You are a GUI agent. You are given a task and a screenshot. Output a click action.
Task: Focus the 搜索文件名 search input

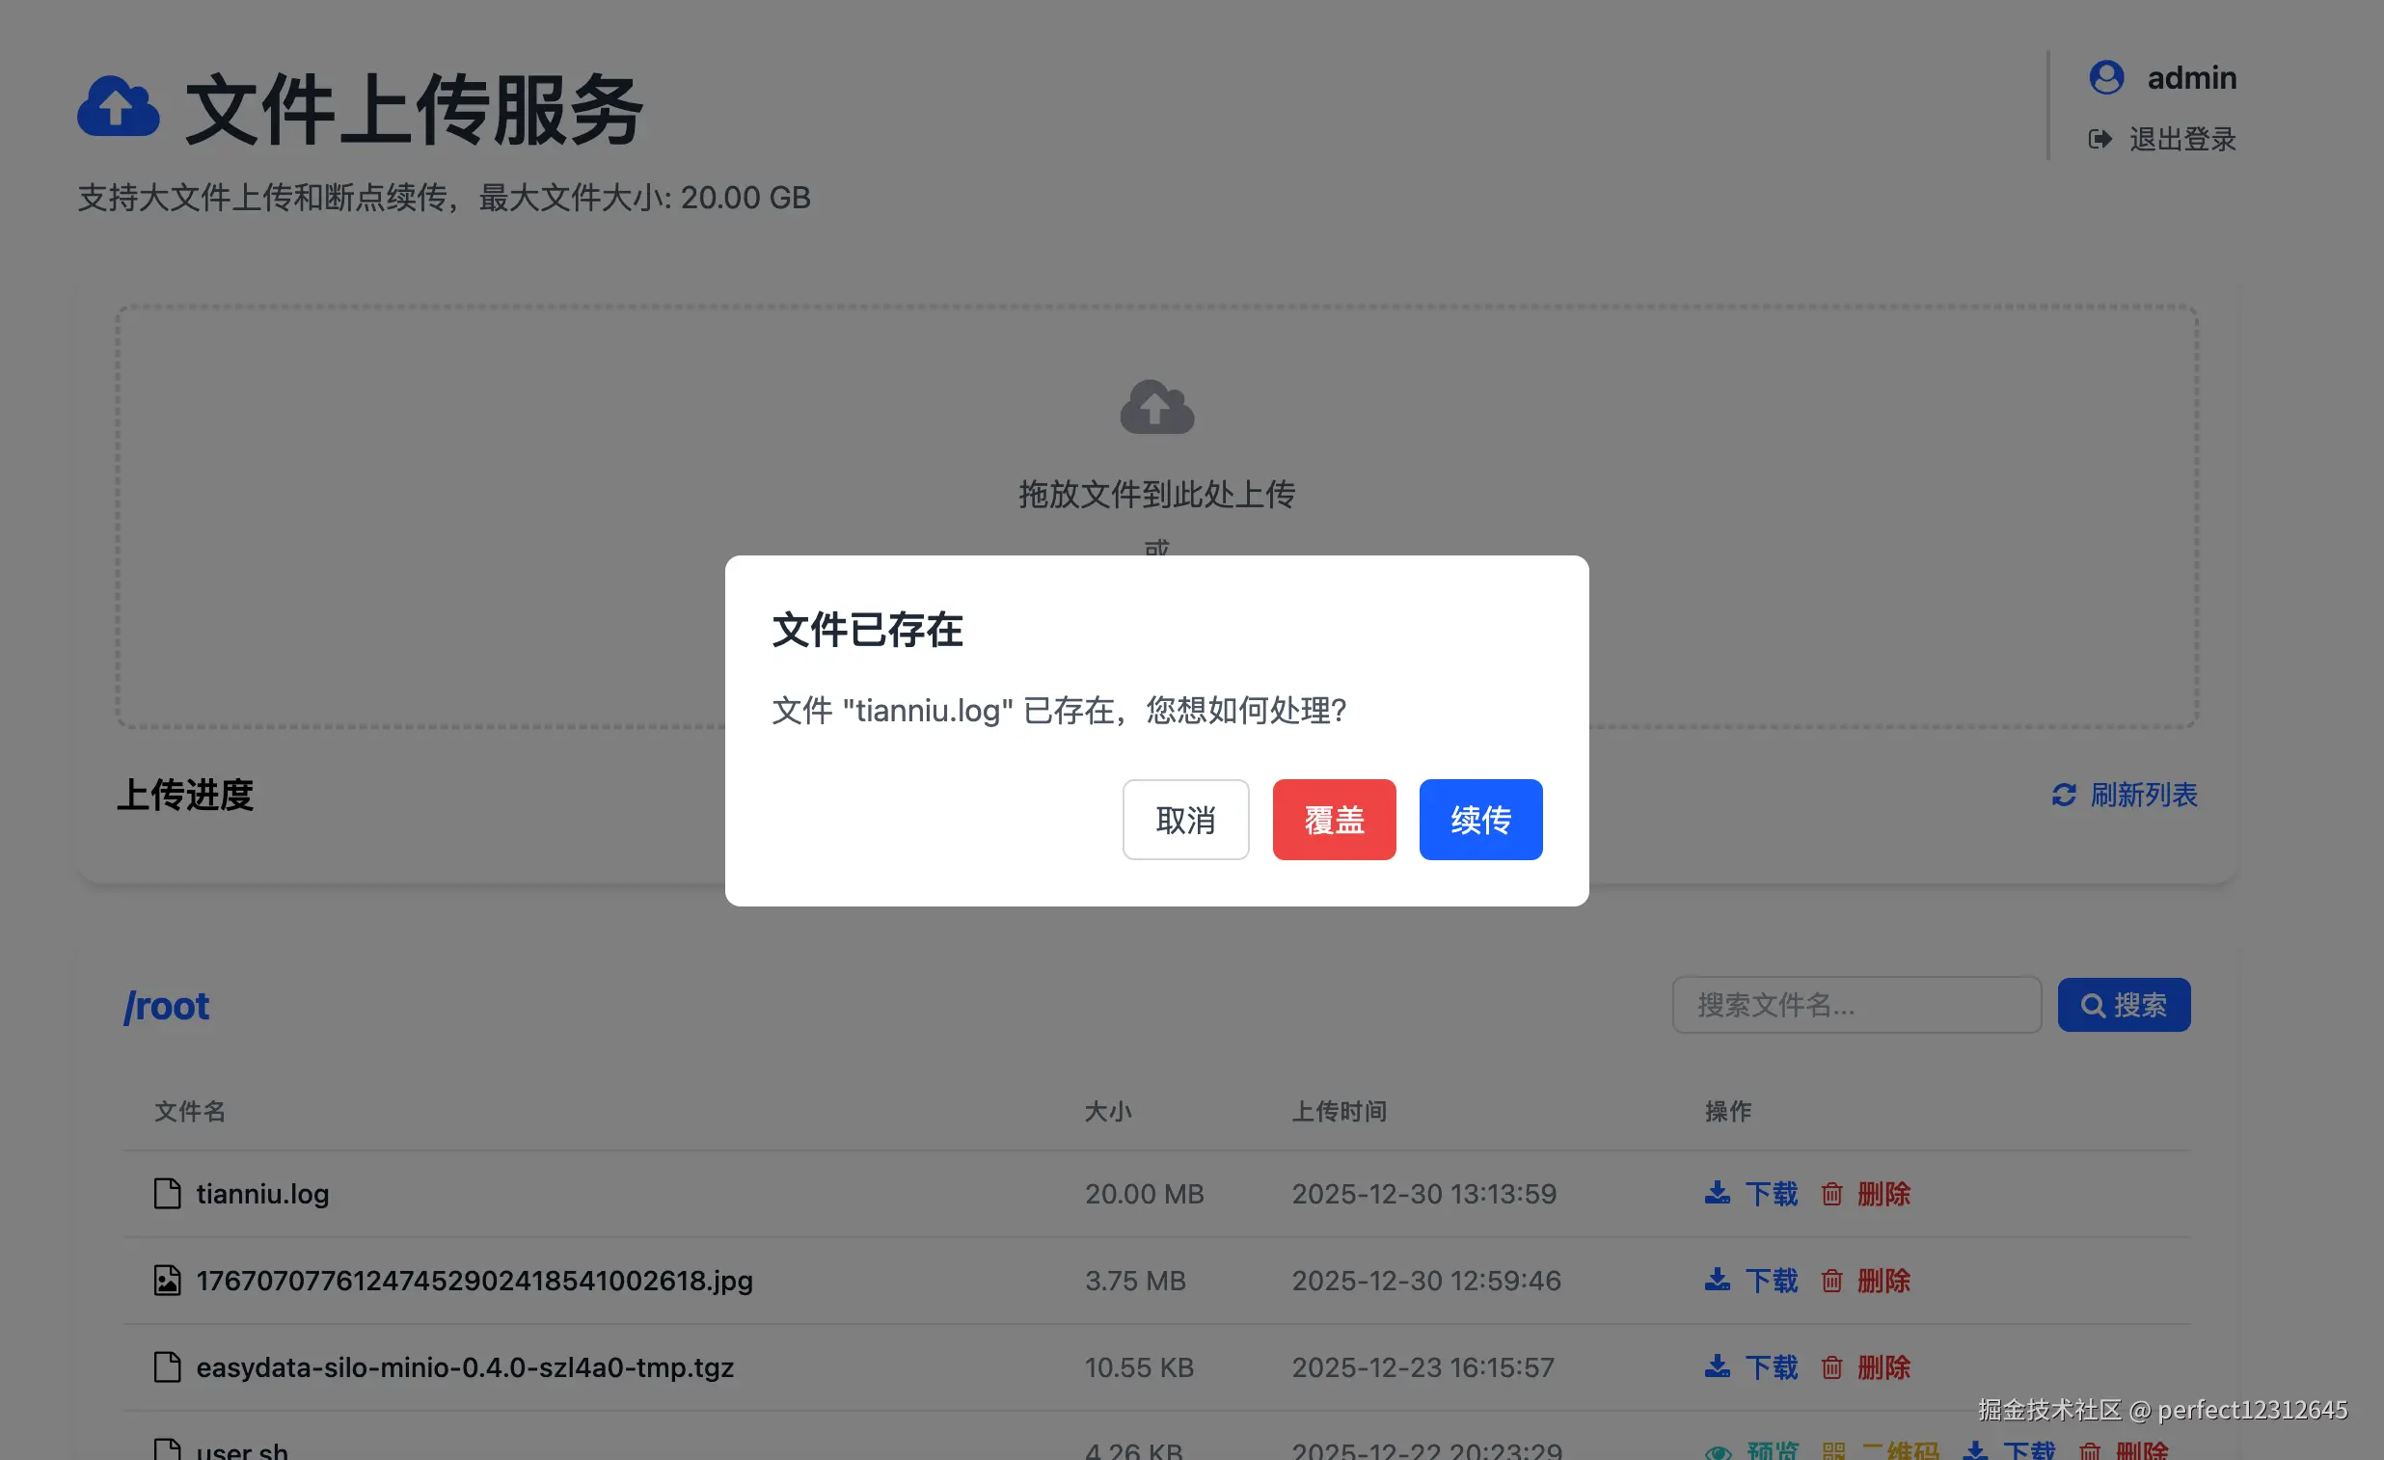[x=1856, y=1004]
